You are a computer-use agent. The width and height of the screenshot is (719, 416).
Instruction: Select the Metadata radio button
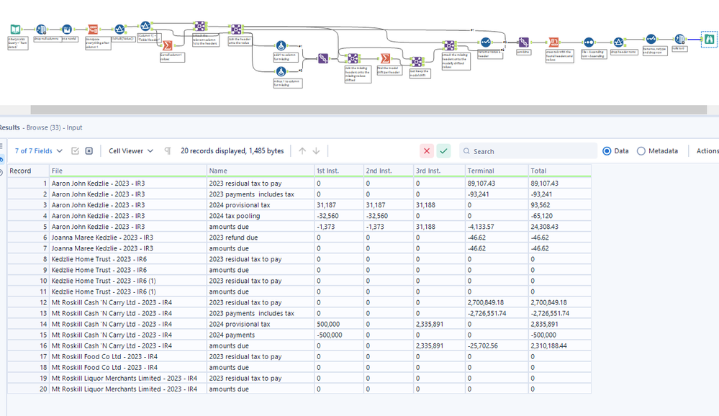pyautogui.click(x=641, y=151)
